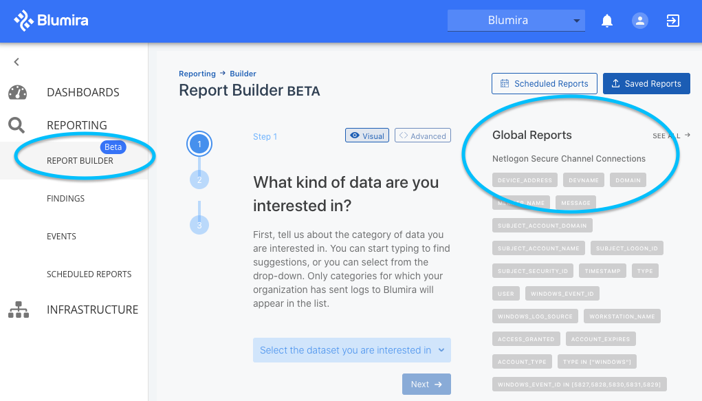Click the SUBJECT_LOGON_ID tag
The height and width of the screenshot is (401, 702).
pyautogui.click(x=627, y=248)
